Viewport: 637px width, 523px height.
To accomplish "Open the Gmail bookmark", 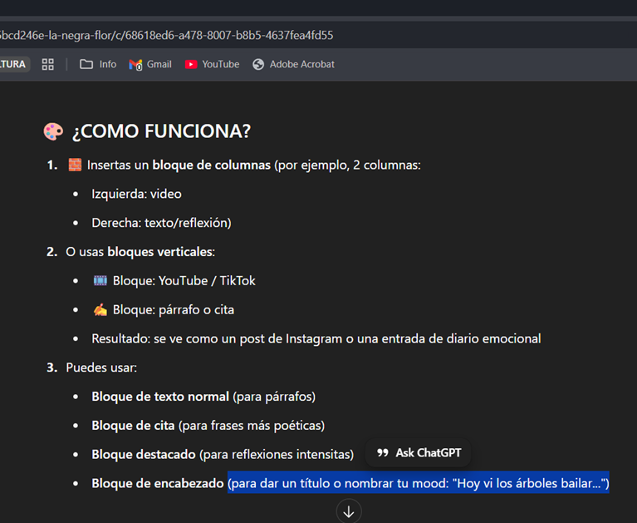I will pyautogui.click(x=150, y=64).
